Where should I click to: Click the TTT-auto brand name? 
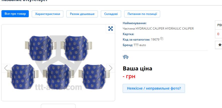click(x=140, y=45)
